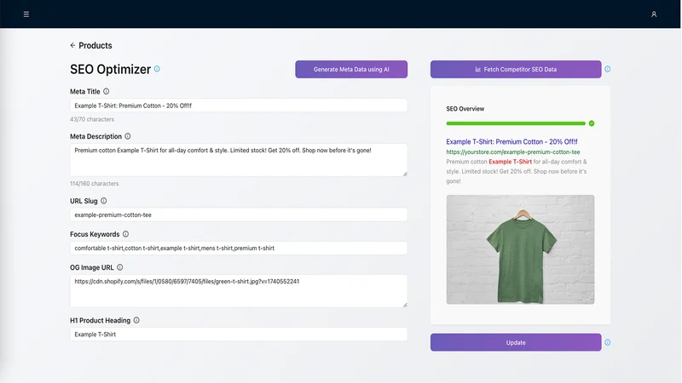Image resolution: width=682 pixels, height=383 pixels.
Task: Show OG Image URL info icon
Action: click(119, 267)
